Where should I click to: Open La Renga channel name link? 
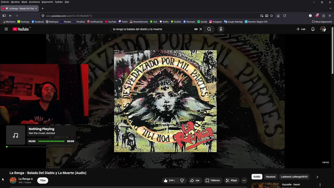(x=24, y=179)
